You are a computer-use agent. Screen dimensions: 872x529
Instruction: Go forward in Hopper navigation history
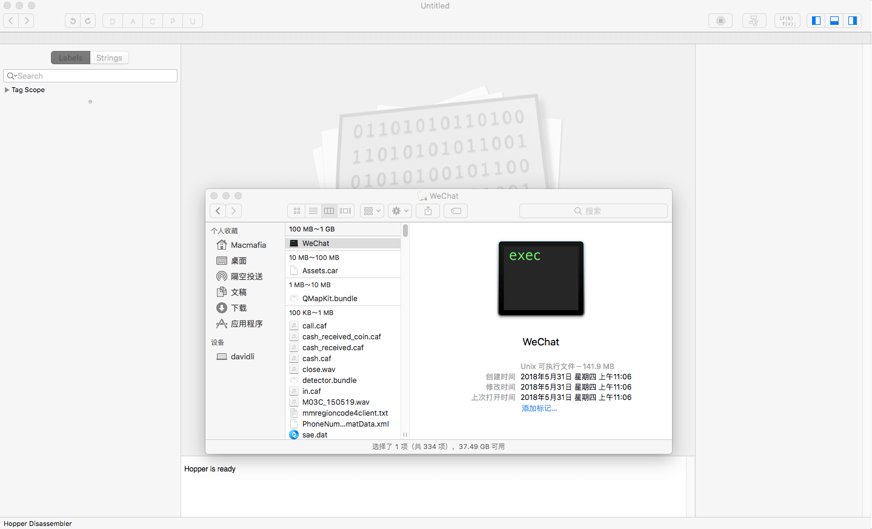[26, 21]
